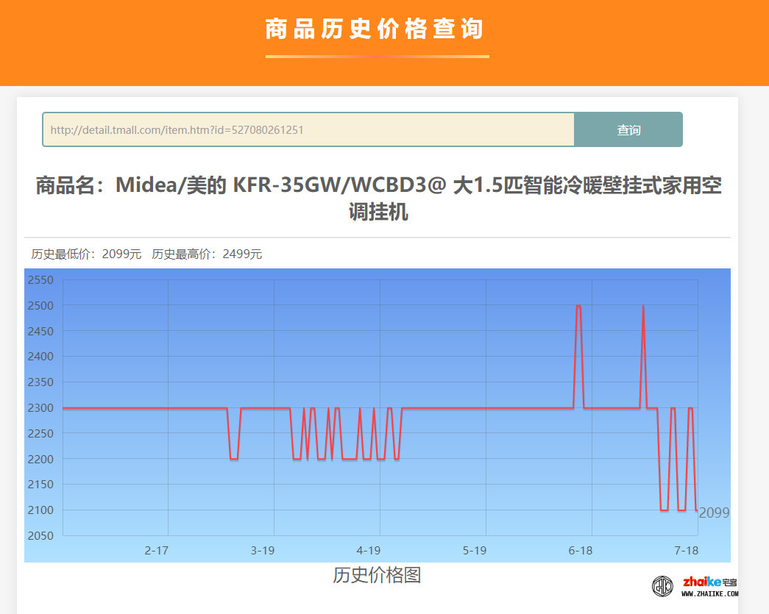769x614 pixels.
Task: Click the 2100 y-axis value
Action: point(40,510)
